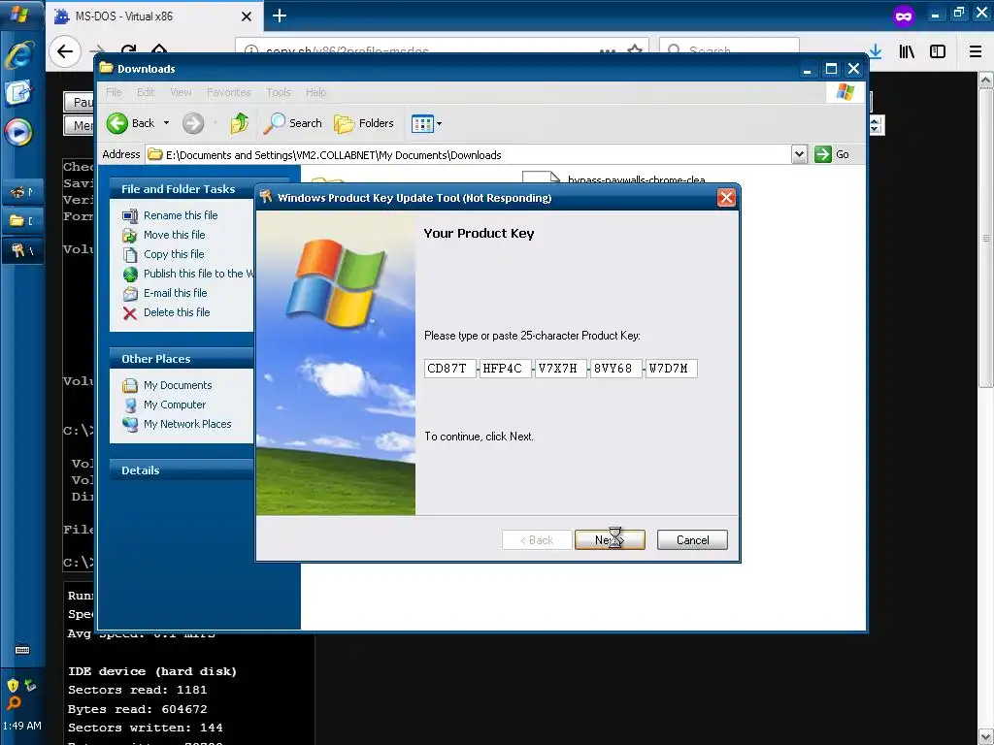Viewport: 994px width, 745px height.
Task: Click the on-screen keyboard tray icon
Action: tap(22, 650)
